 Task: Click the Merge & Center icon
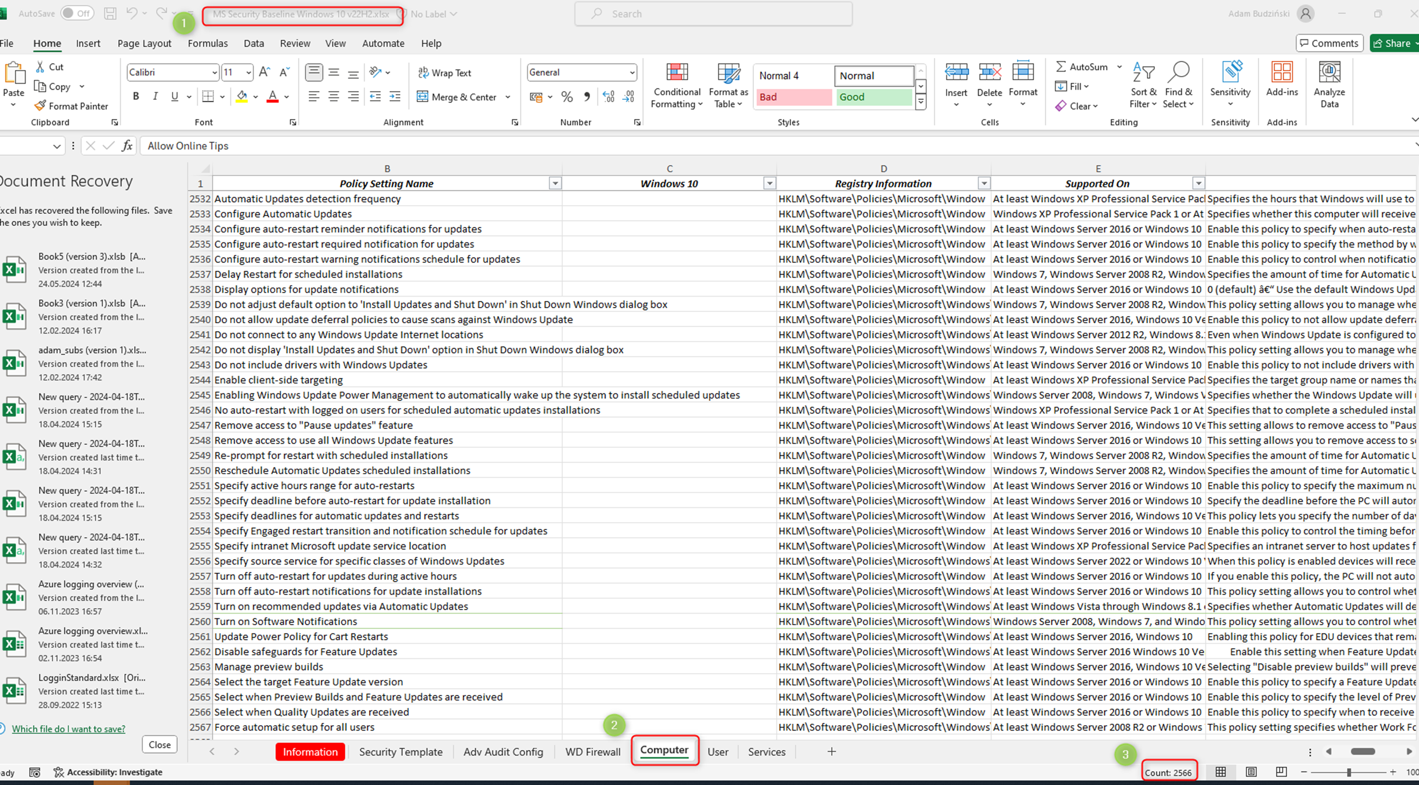coord(423,97)
